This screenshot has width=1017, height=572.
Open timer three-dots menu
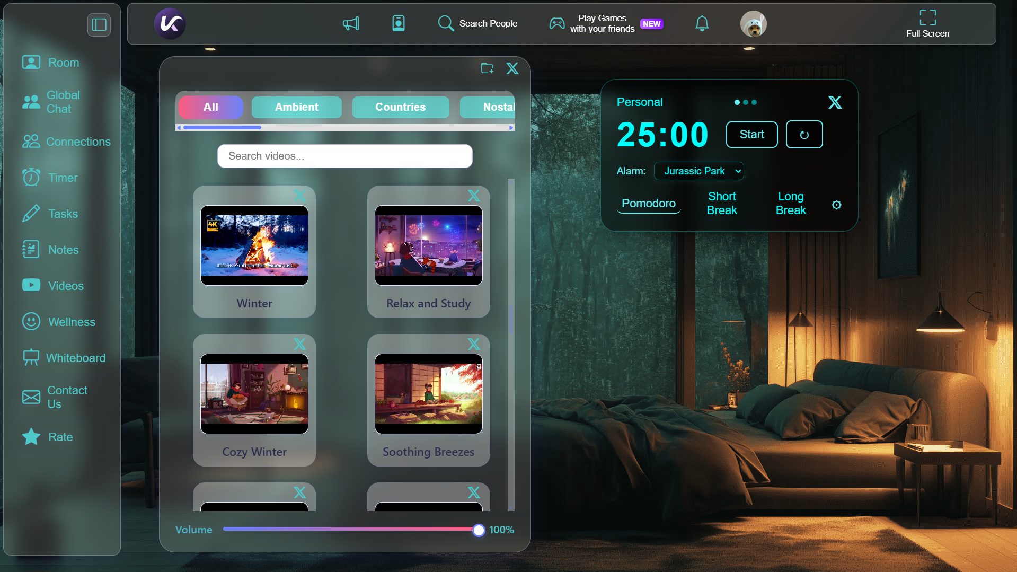[x=745, y=102]
